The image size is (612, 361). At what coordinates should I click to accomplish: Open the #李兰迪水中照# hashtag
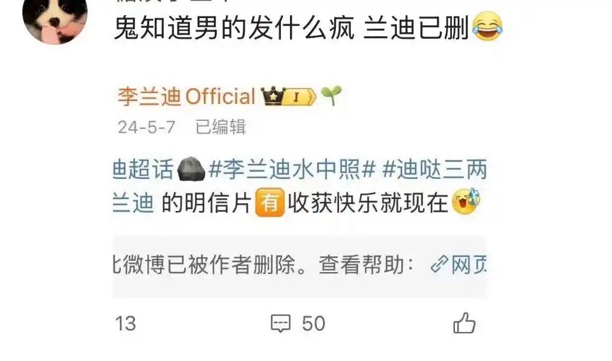tap(292, 170)
